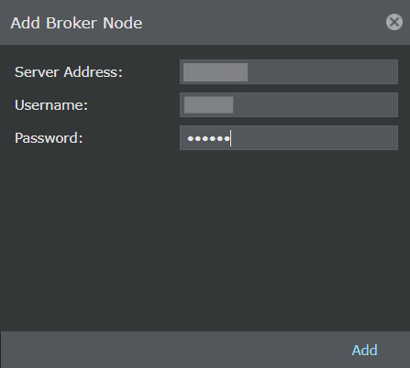The image size is (410, 368).
Task: Focus the Username text field
Action: [289, 104]
